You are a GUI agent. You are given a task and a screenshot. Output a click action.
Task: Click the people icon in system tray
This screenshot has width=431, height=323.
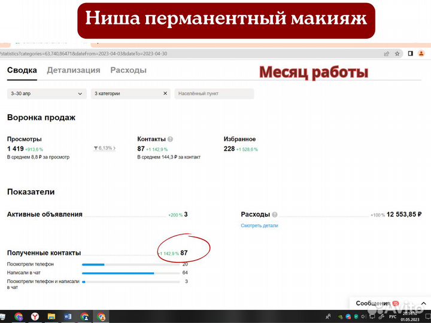tap(328, 316)
